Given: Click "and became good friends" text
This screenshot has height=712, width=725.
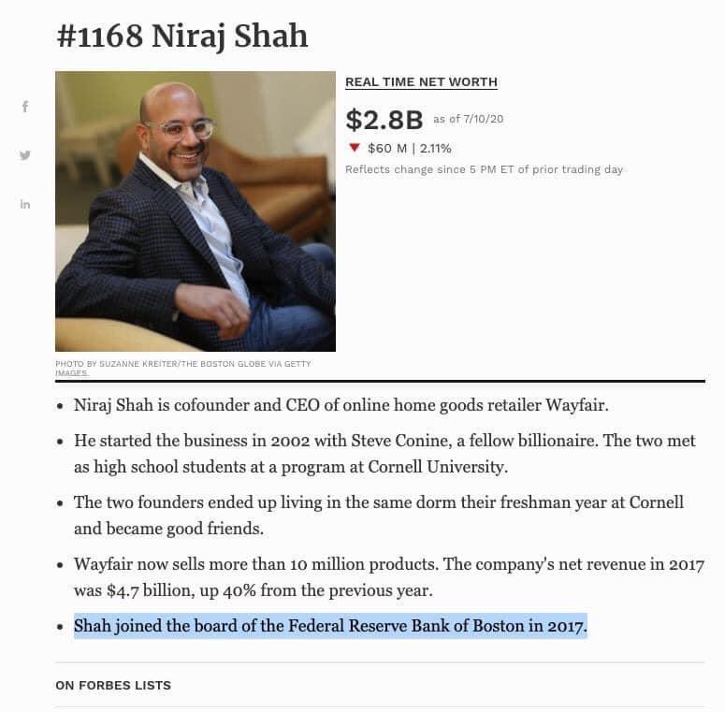Looking at the screenshot, I should click(168, 529).
